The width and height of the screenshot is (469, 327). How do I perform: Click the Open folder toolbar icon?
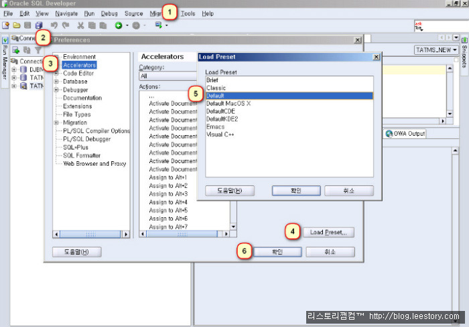coord(17,25)
